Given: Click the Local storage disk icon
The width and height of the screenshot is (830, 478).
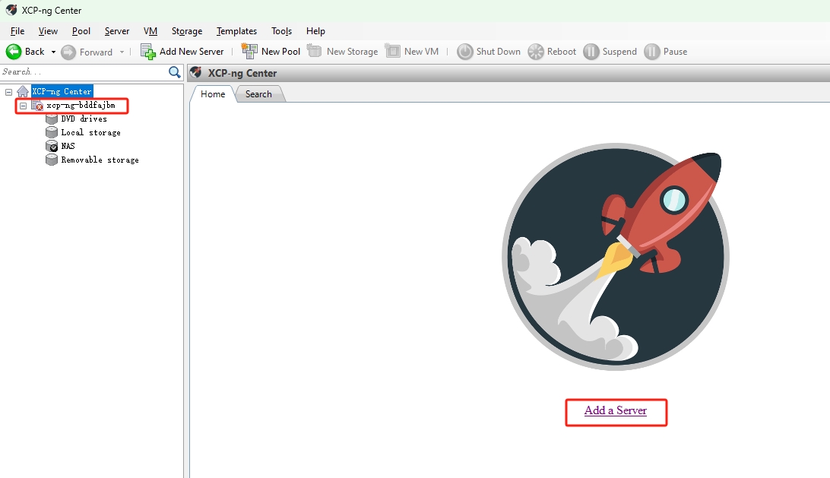Looking at the screenshot, I should 52,132.
